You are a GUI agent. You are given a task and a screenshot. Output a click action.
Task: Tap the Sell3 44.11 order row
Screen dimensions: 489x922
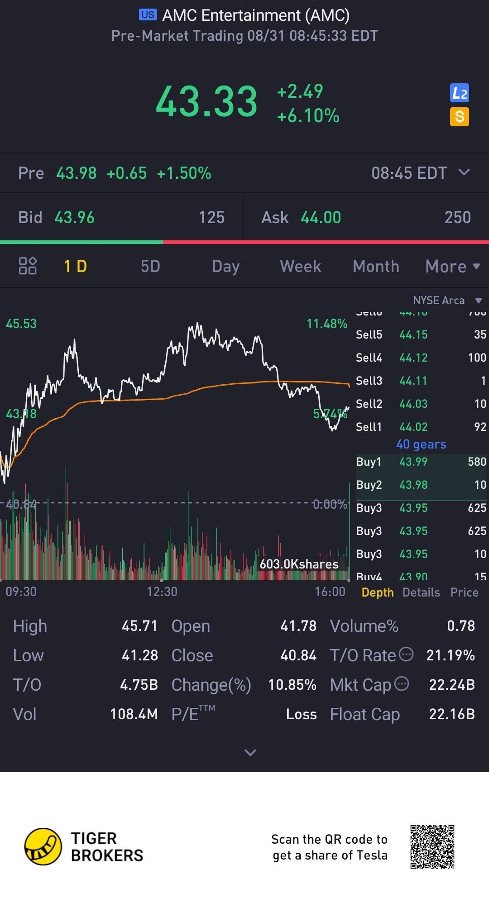click(421, 381)
